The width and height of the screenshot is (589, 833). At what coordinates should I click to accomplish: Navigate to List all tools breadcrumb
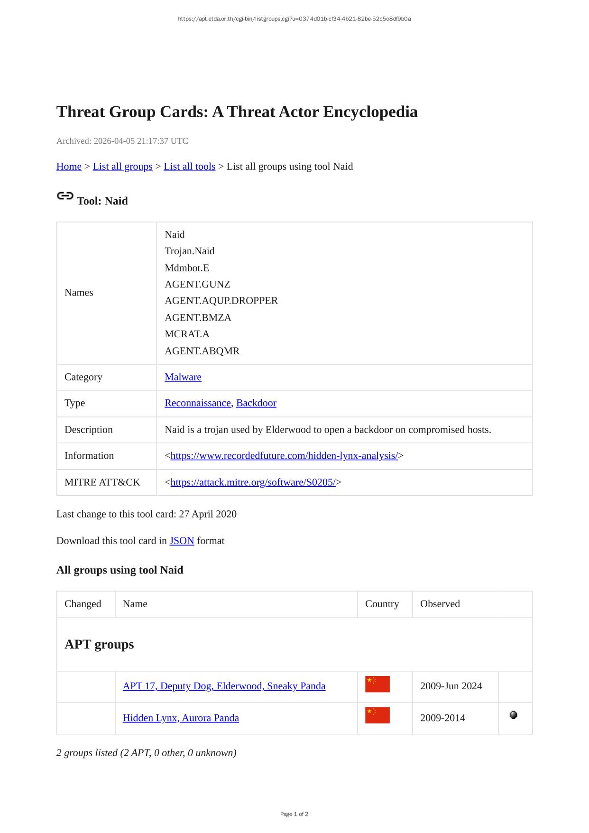(189, 167)
